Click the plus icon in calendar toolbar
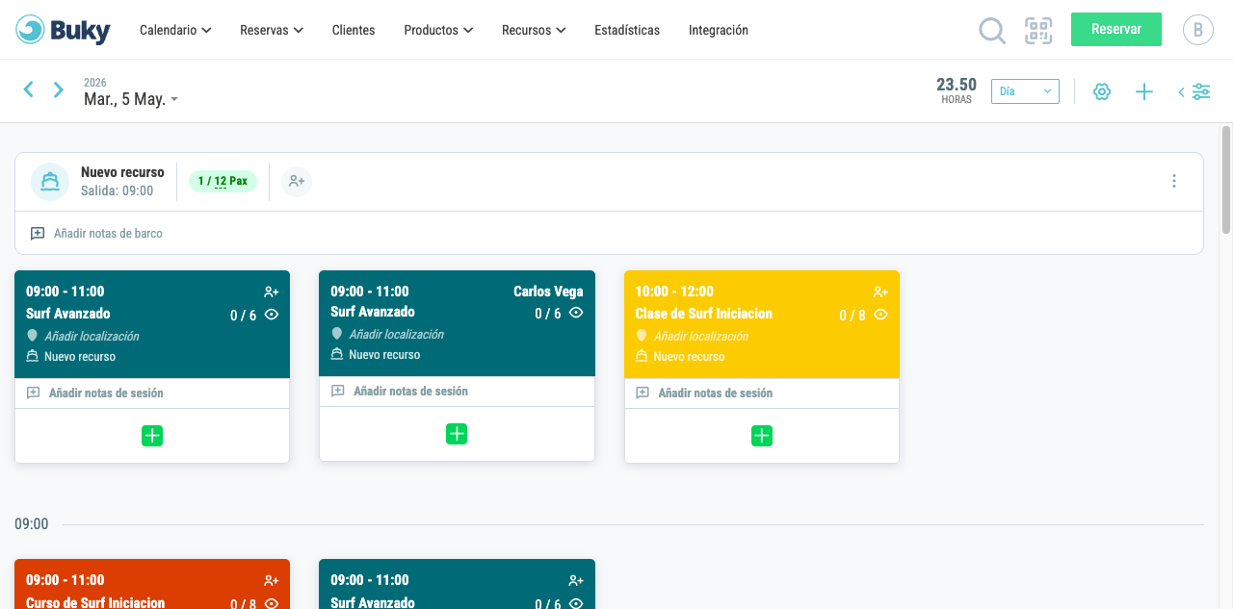Screen dimensions: 1233x609 1144,91
